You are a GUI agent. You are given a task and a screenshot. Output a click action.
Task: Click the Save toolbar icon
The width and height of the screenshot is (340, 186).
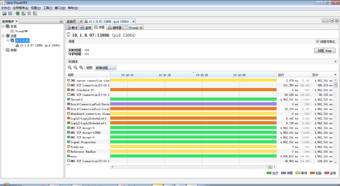pos(10,13)
